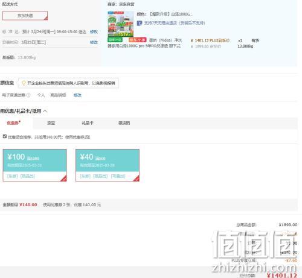Toggle the recommended coupon combination checkbox
Image resolution: width=302 pixels, height=278 pixels.
(5, 136)
